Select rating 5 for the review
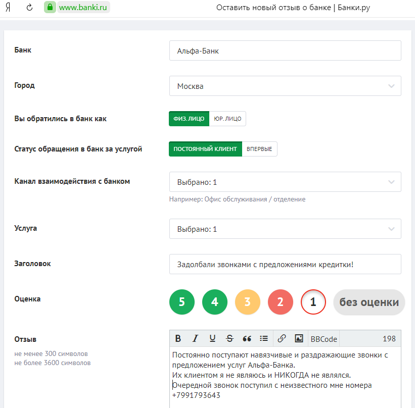 point(181,301)
